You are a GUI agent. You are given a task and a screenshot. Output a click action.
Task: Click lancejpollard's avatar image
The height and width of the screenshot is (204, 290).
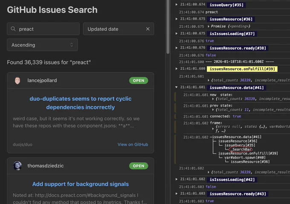[17, 80]
